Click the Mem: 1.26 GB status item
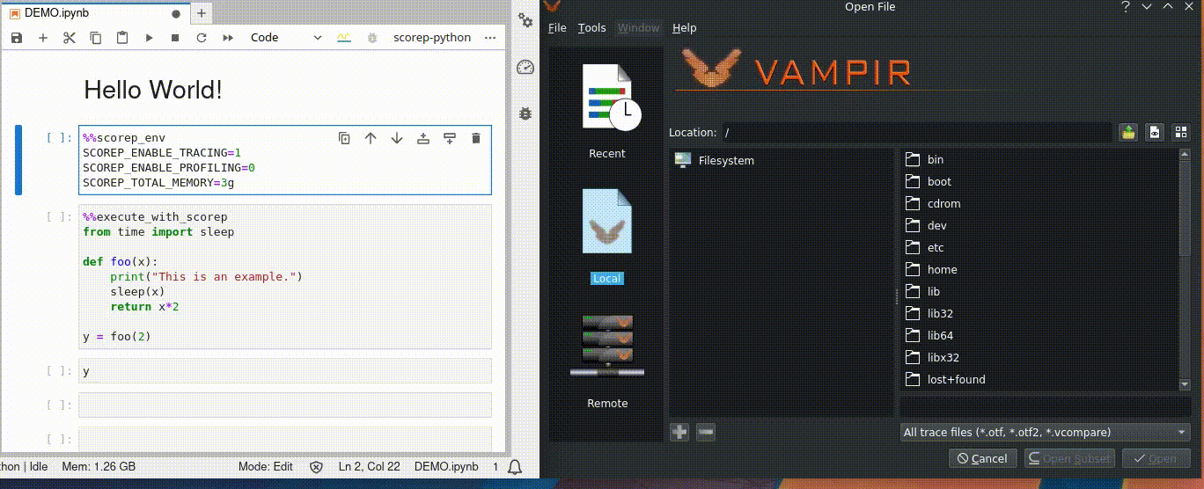This screenshot has width=1204, height=489. click(99, 467)
